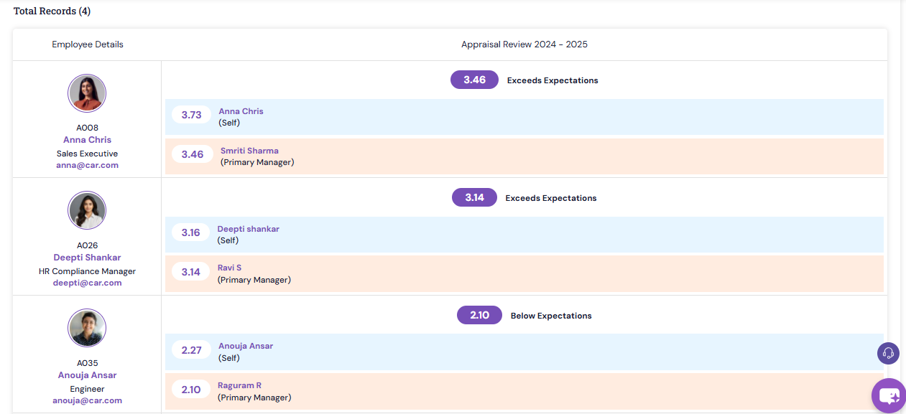Click the 2.27 self score pill
Image resolution: width=906 pixels, height=414 pixels.
pos(191,350)
